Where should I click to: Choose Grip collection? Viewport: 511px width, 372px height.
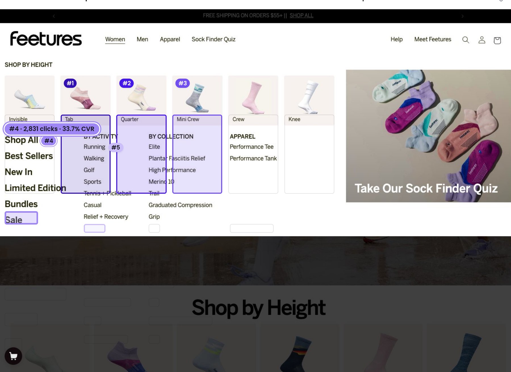154,217
